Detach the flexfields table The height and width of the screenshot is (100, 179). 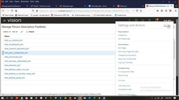tap(30, 32)
